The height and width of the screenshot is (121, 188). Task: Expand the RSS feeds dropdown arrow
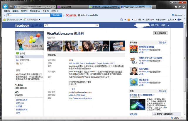(x=132, y=20)
